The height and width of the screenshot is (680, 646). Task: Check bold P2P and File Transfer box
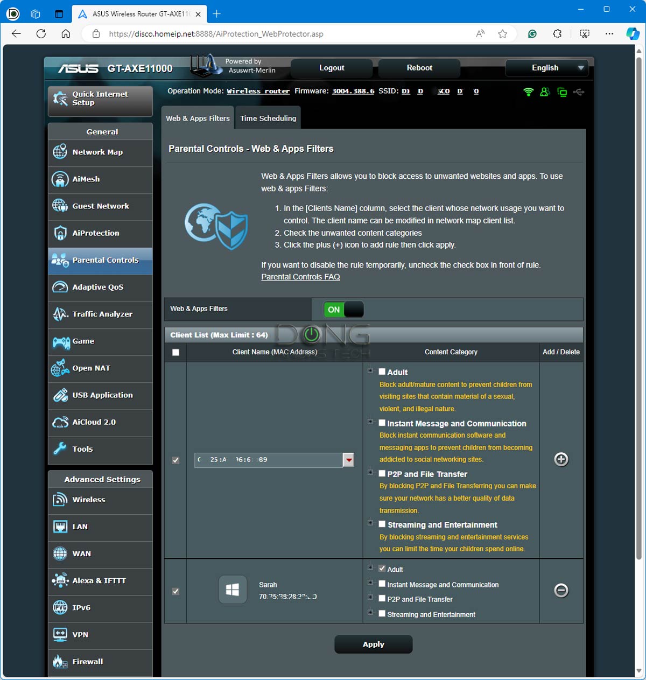pos(382,473)
